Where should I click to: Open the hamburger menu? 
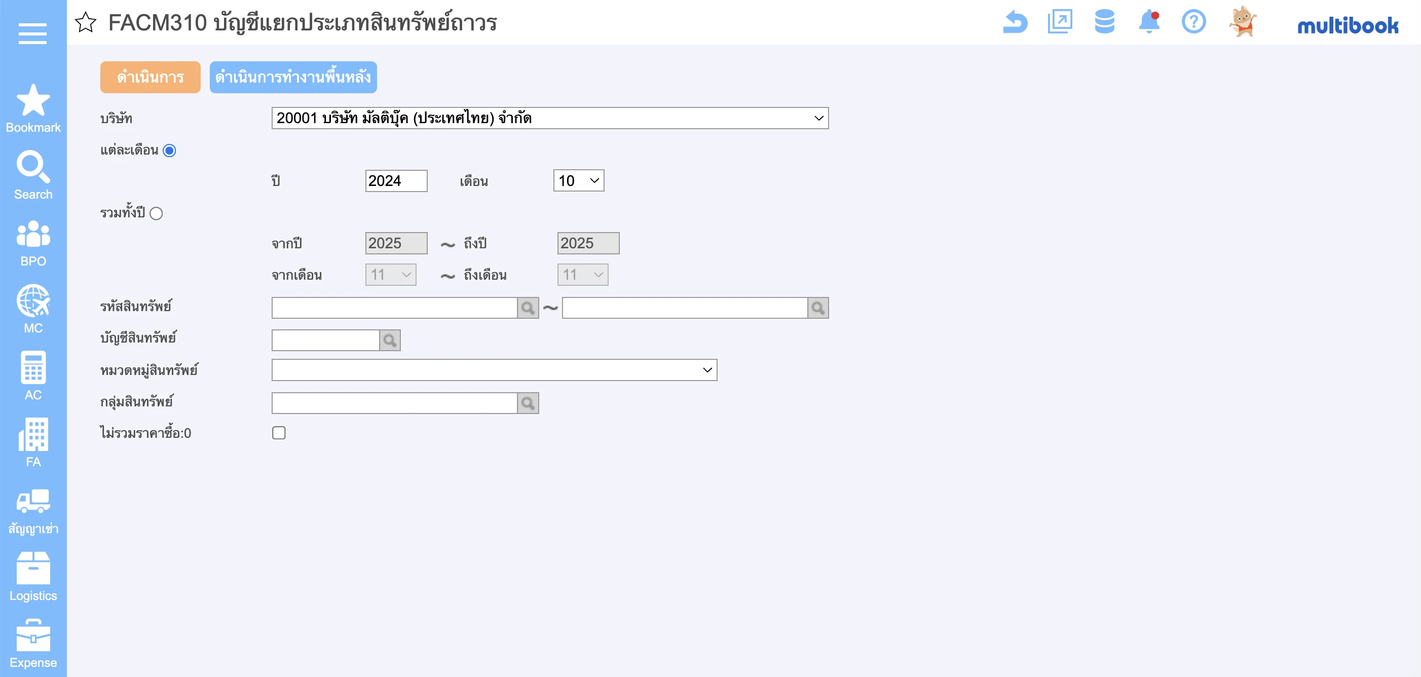click(x=32, y=33)
